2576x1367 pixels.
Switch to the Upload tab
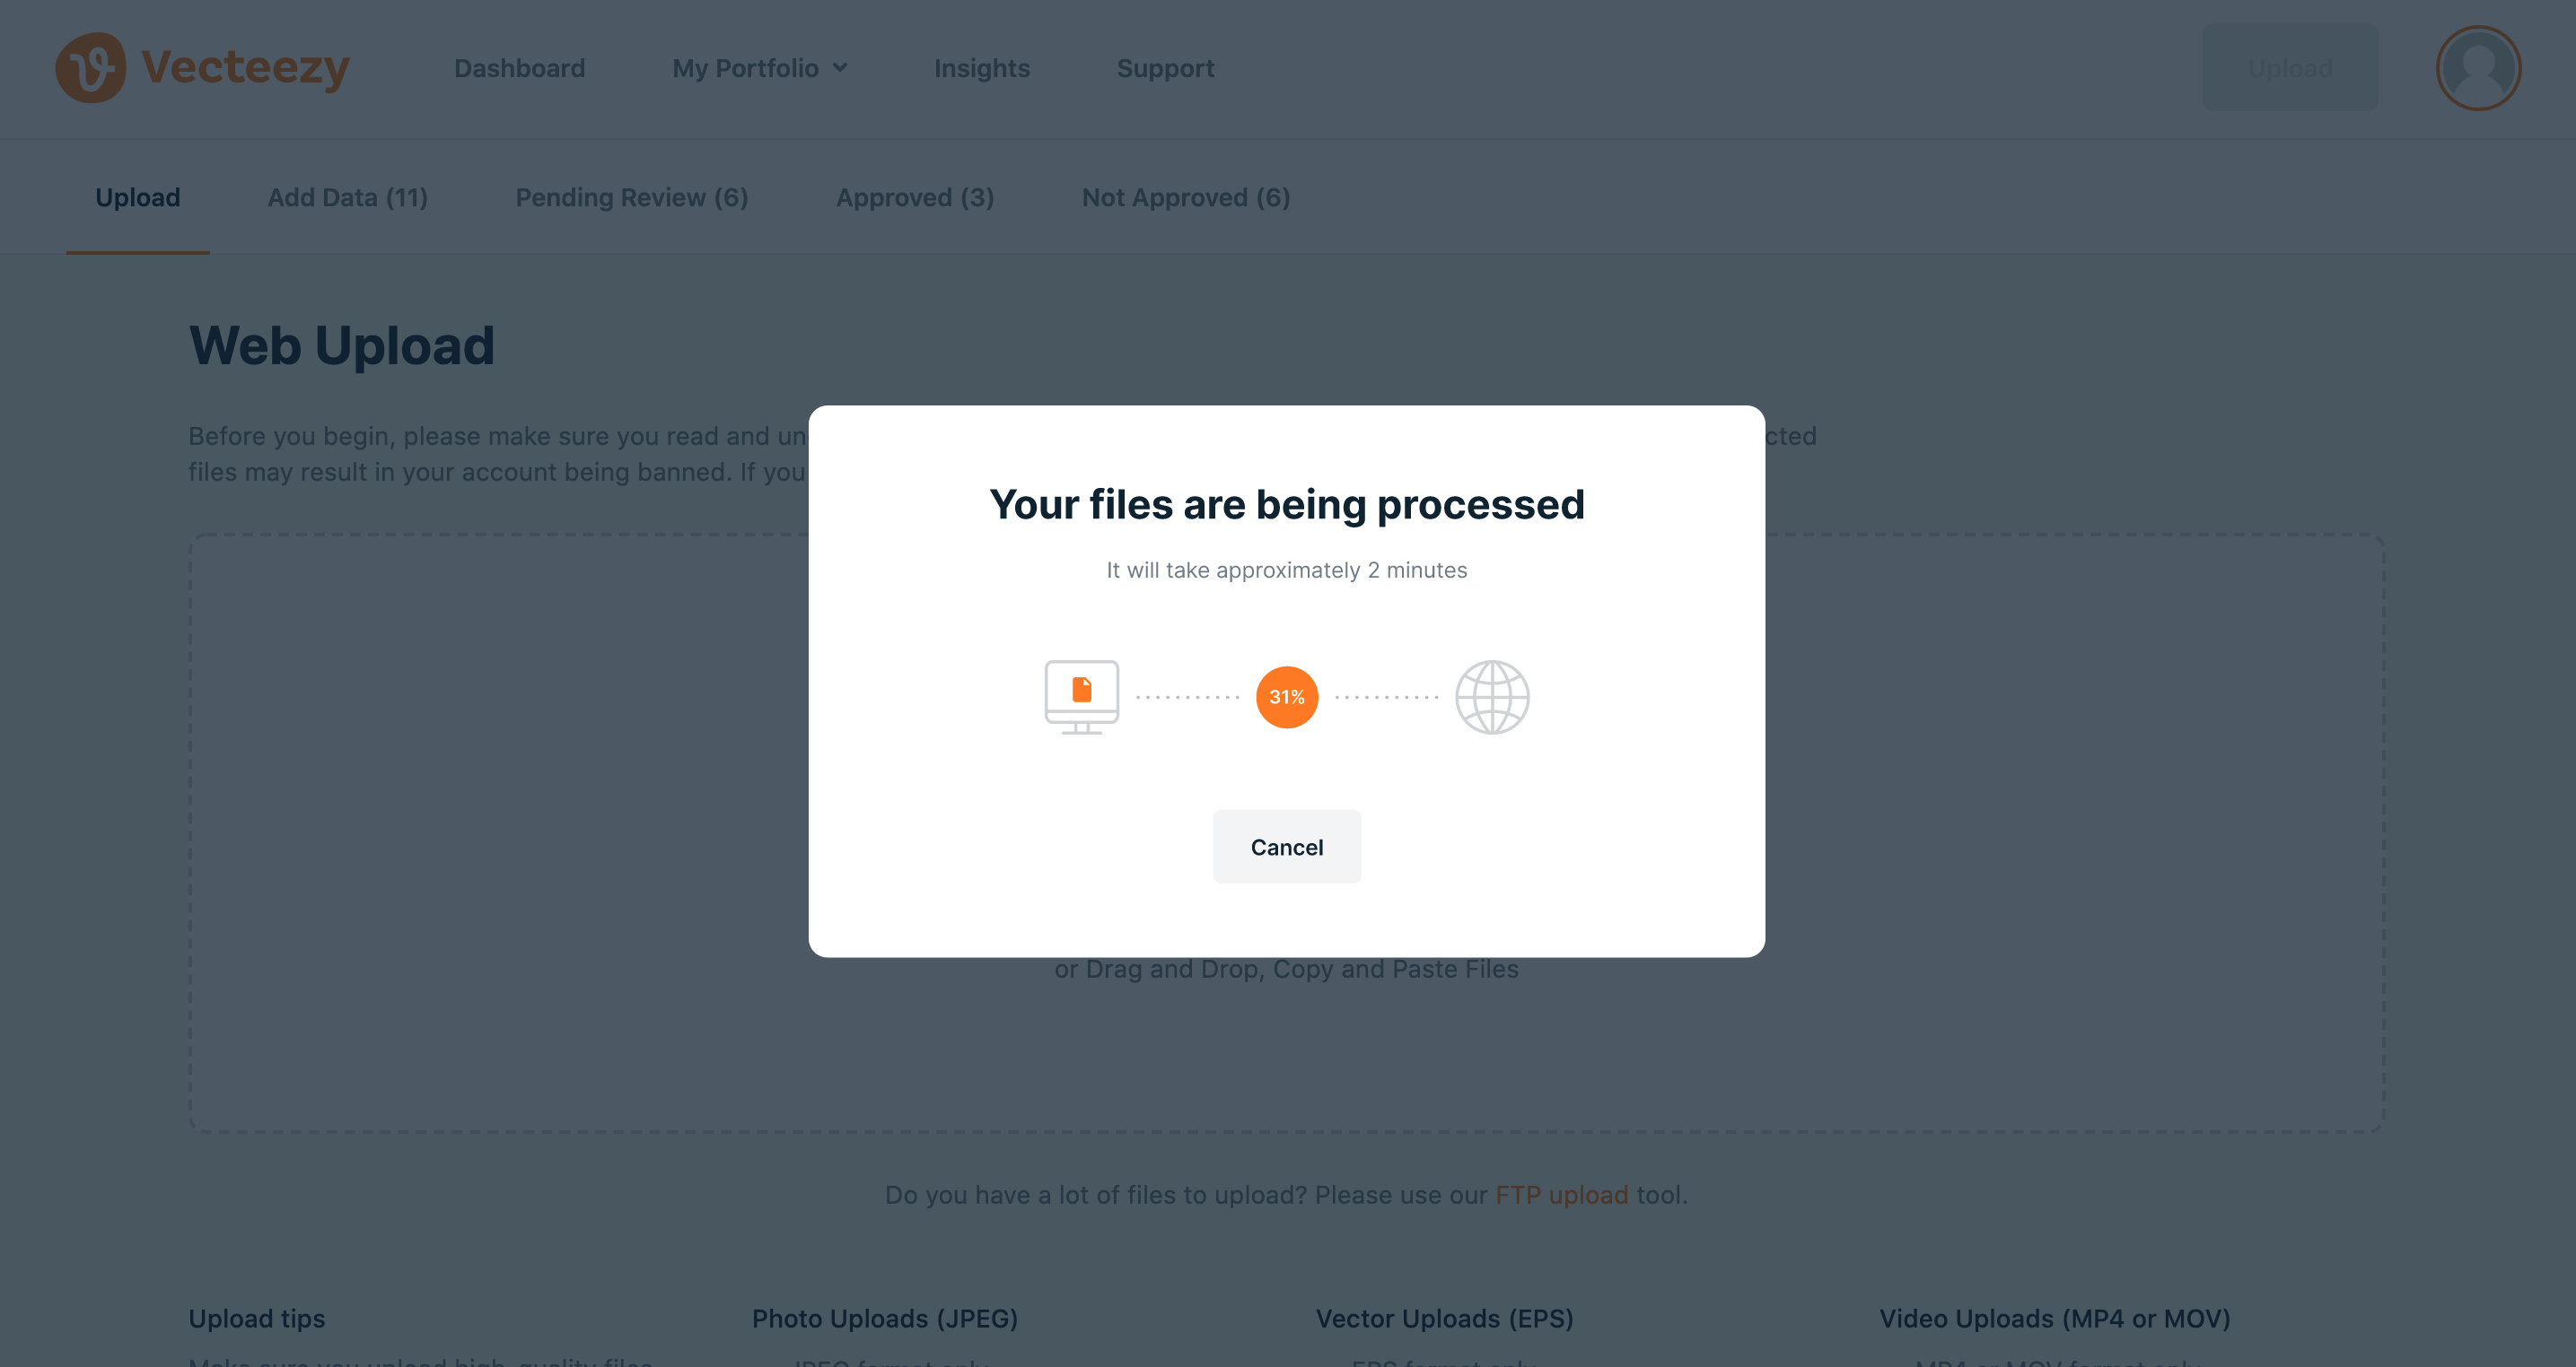[x=138, y=198]
